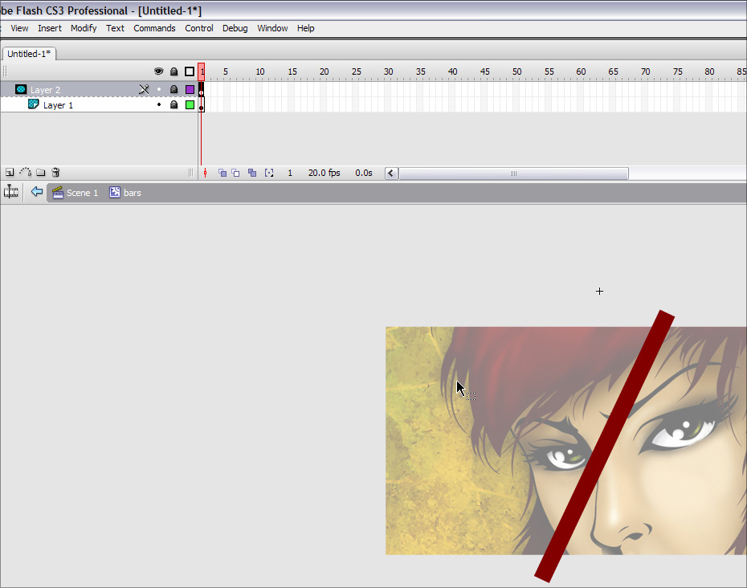This screenshot has height=588, width=747.
Task: Toggle Layer 1 lock
Action: [x=173, y=105]
